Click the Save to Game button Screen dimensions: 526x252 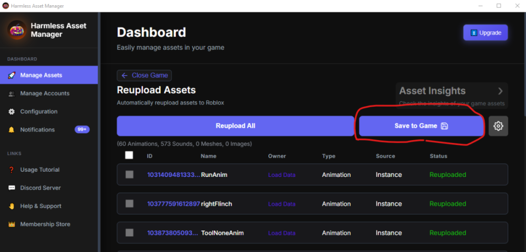pyautogui.click(x=421, y=126)
